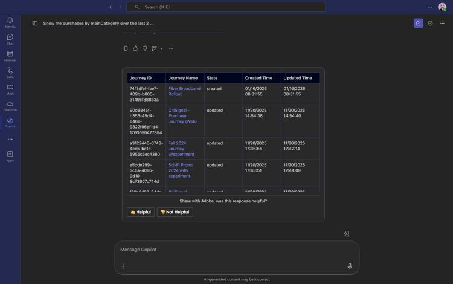The width and height of the screenshot is (453, 284).
Task: Go back in navigation history
Action: click(111, 7)
